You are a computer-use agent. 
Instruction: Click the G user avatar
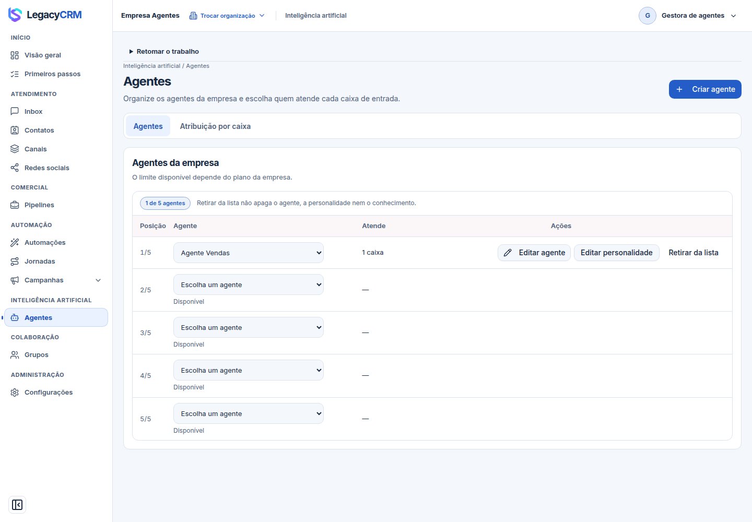click(x=648, y=16)
